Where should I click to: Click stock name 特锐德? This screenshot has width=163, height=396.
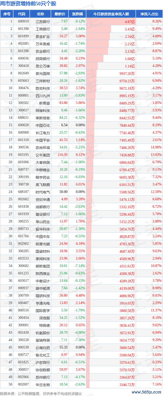tap(45, 325)
